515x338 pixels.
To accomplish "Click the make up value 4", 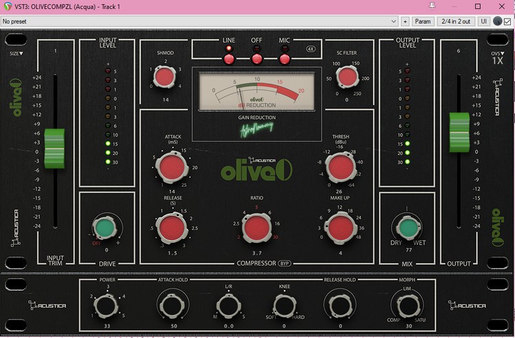I will pos(341,253).
